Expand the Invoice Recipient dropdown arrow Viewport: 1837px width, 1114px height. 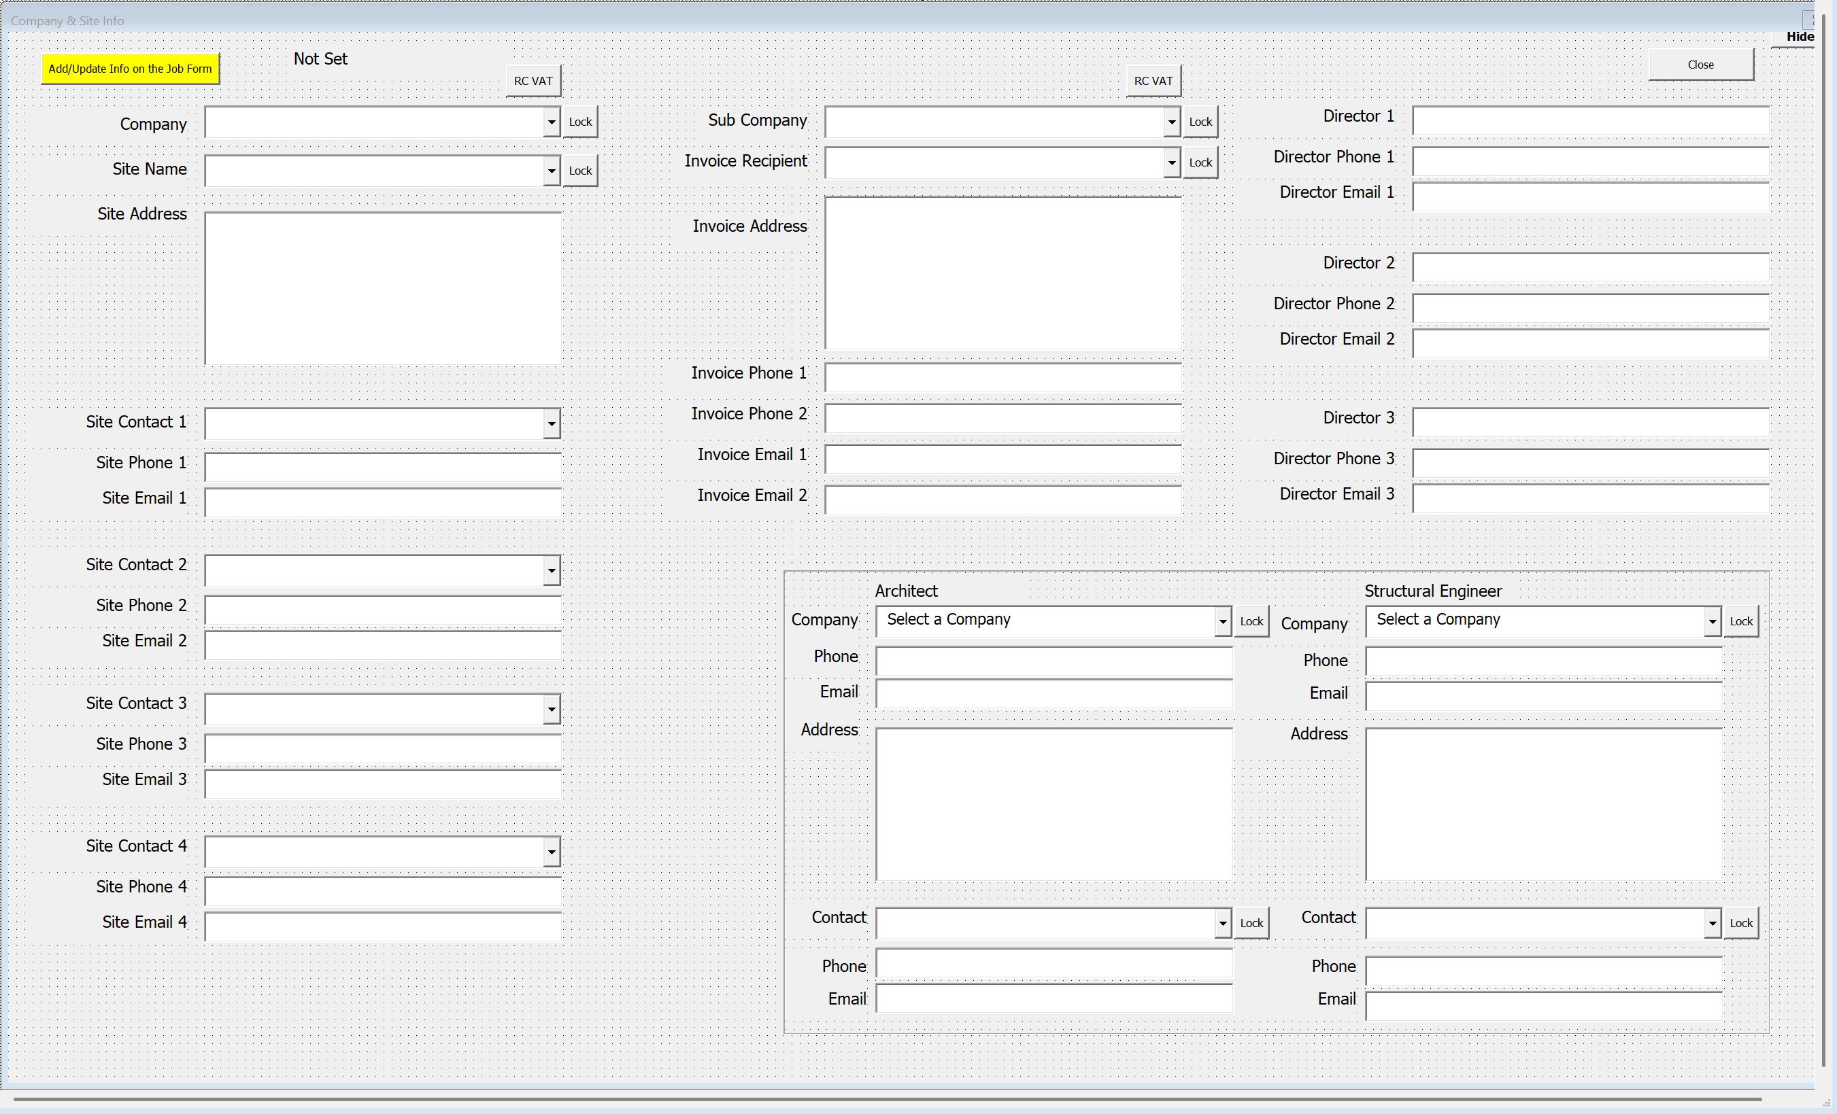tap(1171, 162)
